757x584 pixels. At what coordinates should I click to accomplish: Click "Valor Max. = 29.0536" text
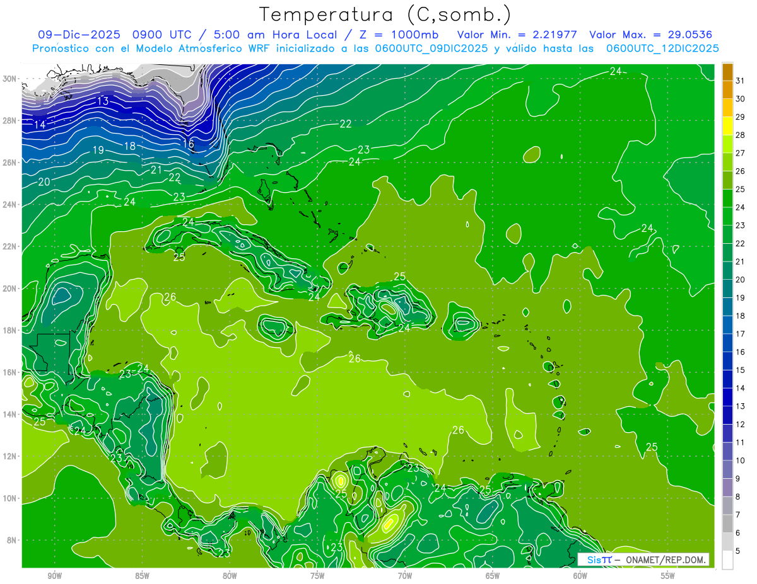pyautogui.click(x=652, y=35)
